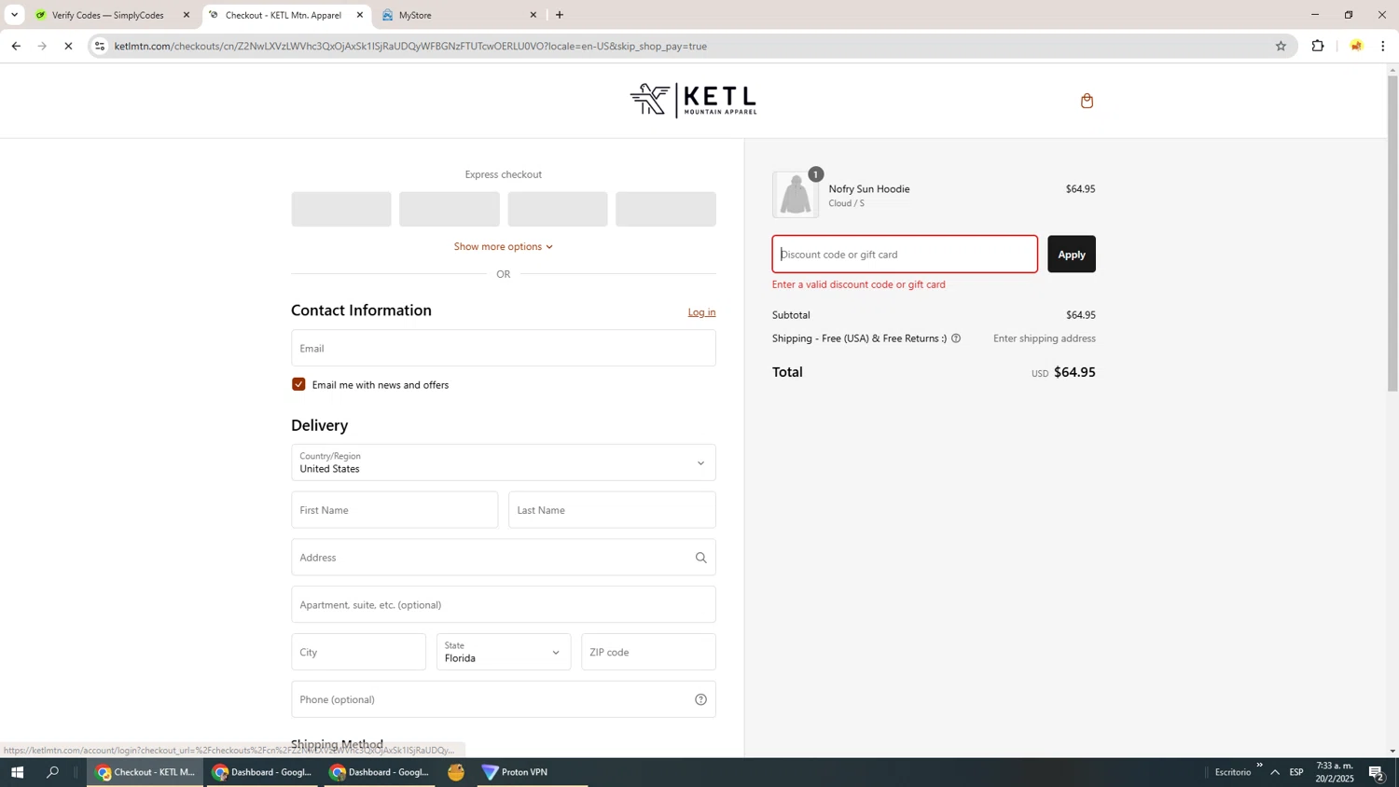The image size is (1399, 787).
Task: Open the orange app icon in taskbar
Action: point(456,772)
